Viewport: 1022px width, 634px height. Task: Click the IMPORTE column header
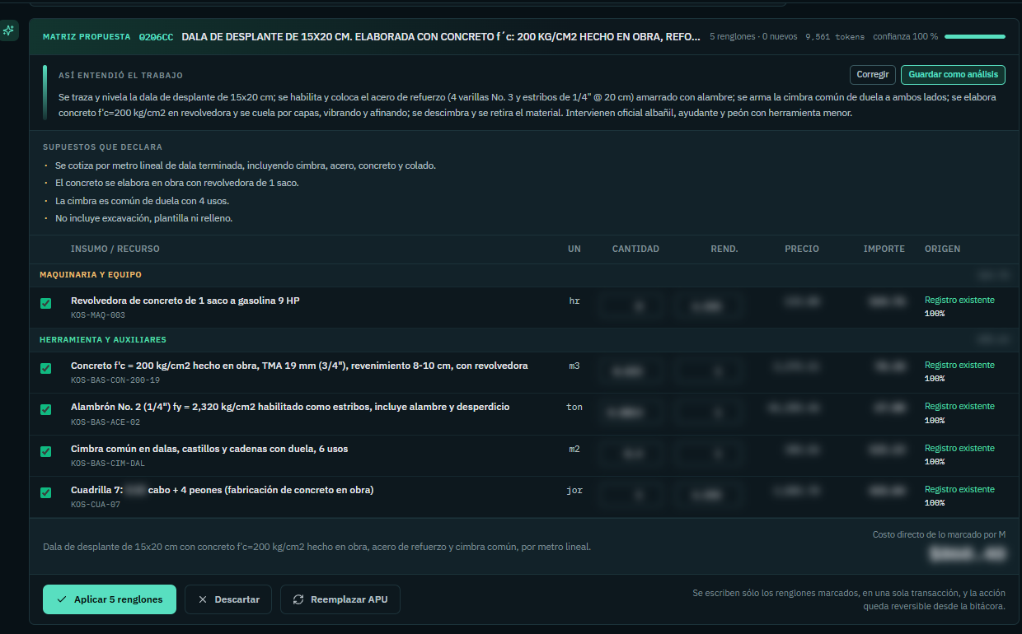pos(884,249)
